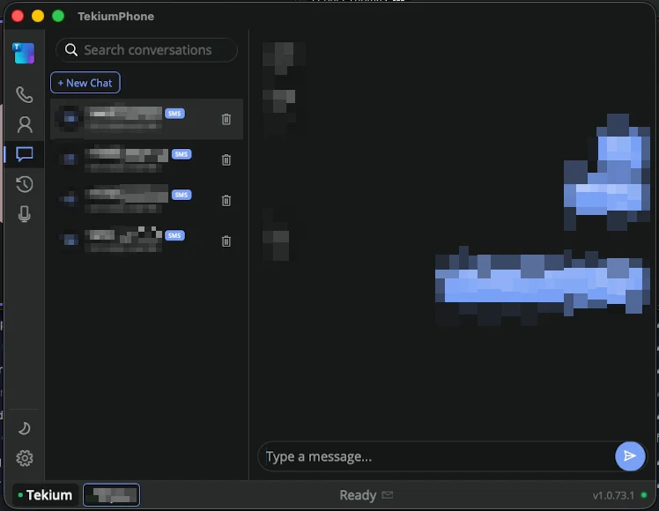Click the TekiumPhone window title
This screenshot has height=511, width=659.
pos(116,17)
